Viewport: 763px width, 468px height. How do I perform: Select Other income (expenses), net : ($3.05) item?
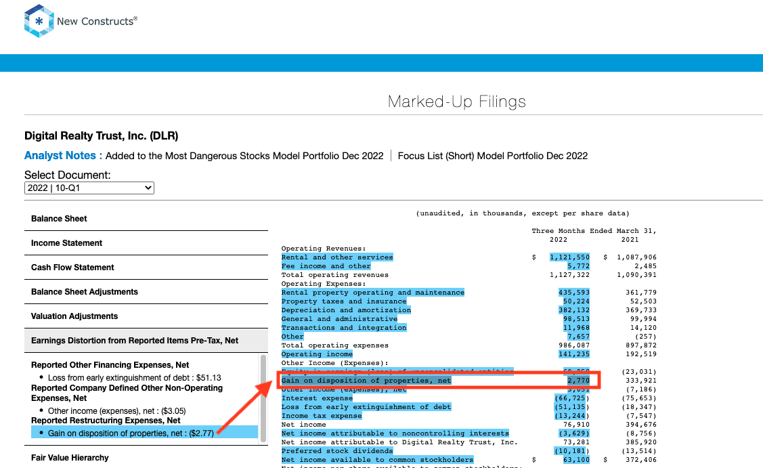click(116, 411)
